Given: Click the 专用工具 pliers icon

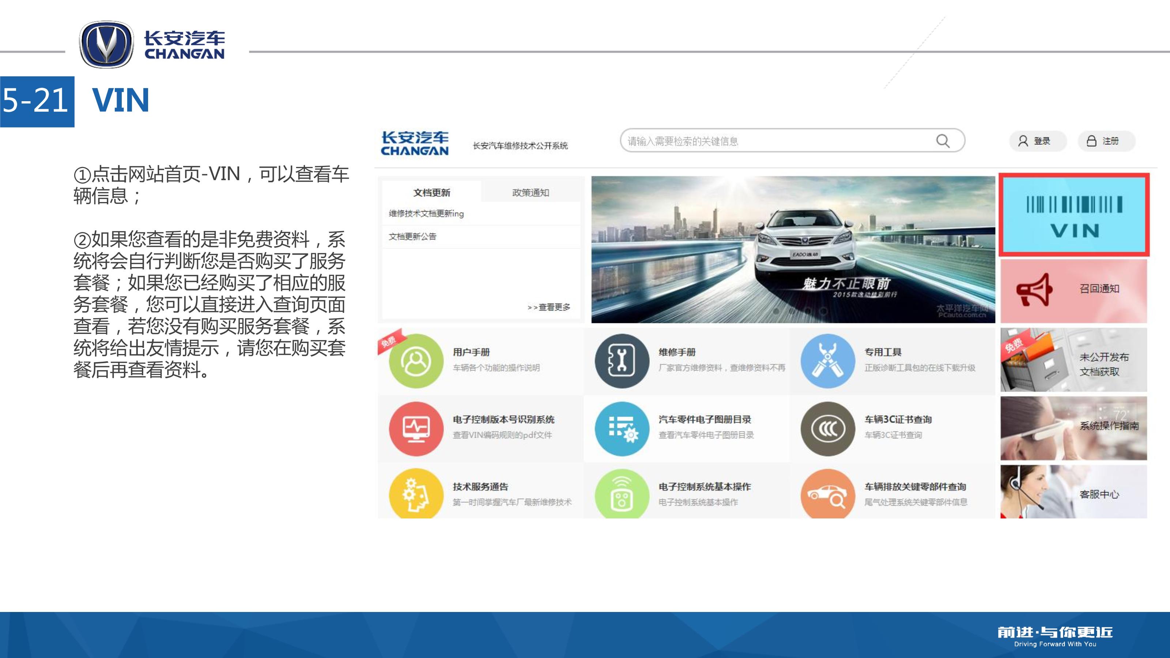Looking at the screenshot, I should [x=827, y=361].
